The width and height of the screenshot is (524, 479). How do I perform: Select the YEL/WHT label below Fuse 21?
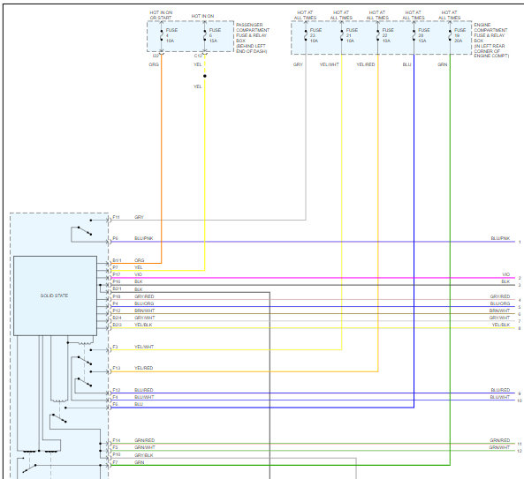click(x=330, y=64)
